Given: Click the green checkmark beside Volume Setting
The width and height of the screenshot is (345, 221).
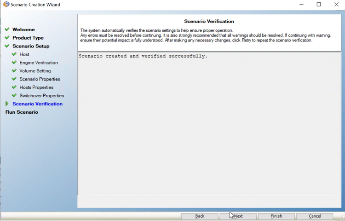Looking at the screenshot, I should point(14,70).
